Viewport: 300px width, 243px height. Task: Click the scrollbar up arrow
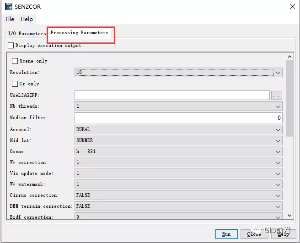(289, 57)
